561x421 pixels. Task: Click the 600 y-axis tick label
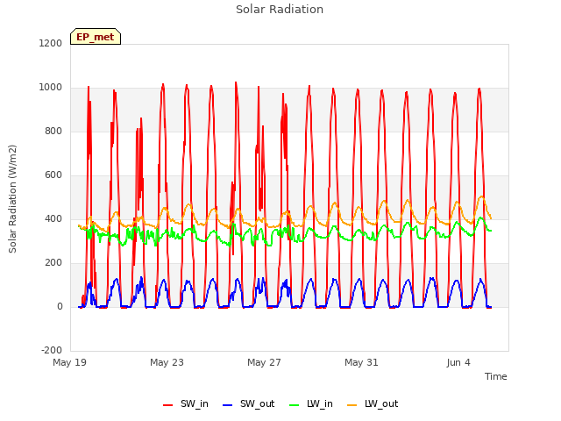click(x=53, y=175)
